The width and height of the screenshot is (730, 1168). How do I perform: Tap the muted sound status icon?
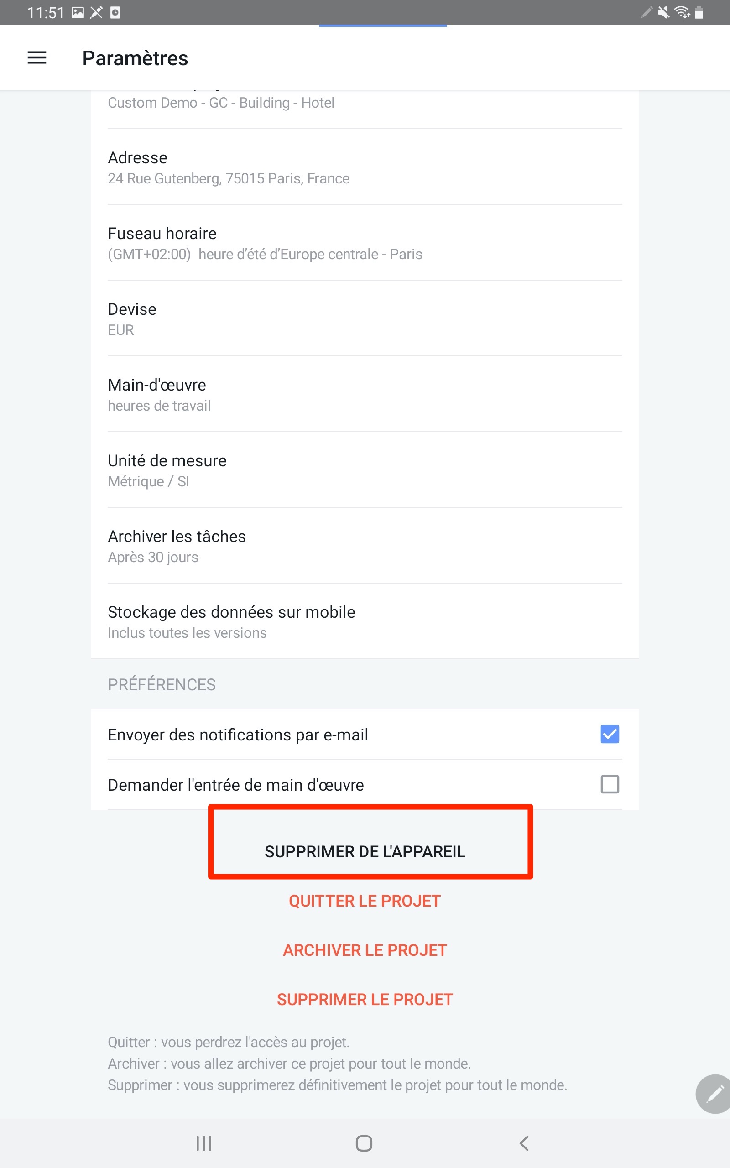tap(663, 12)
